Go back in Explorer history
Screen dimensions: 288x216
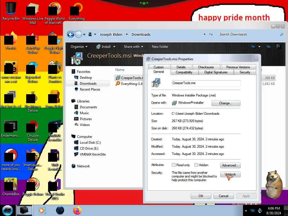[x=71, y=34]
